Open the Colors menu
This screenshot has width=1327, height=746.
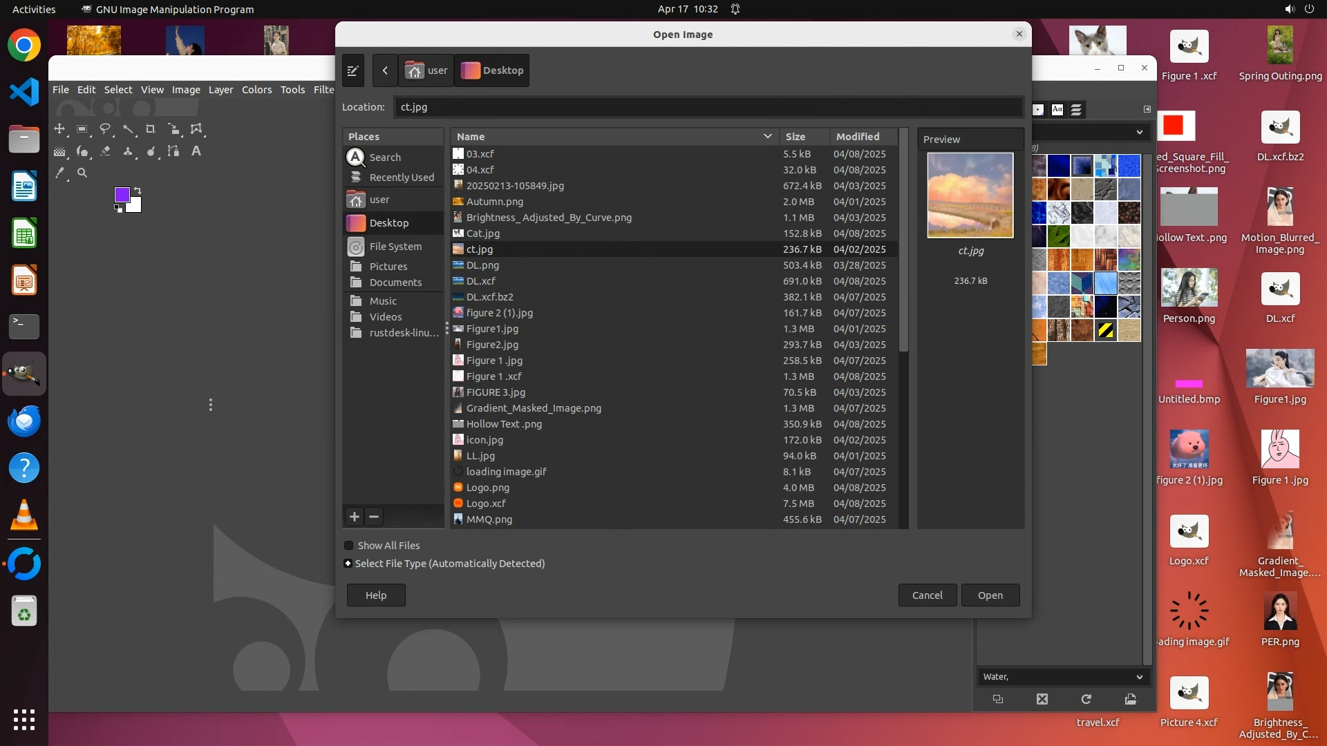256,90
